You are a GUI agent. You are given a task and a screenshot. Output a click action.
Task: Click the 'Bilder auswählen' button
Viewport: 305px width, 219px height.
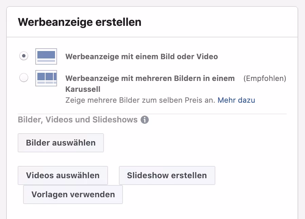(61, 143)
